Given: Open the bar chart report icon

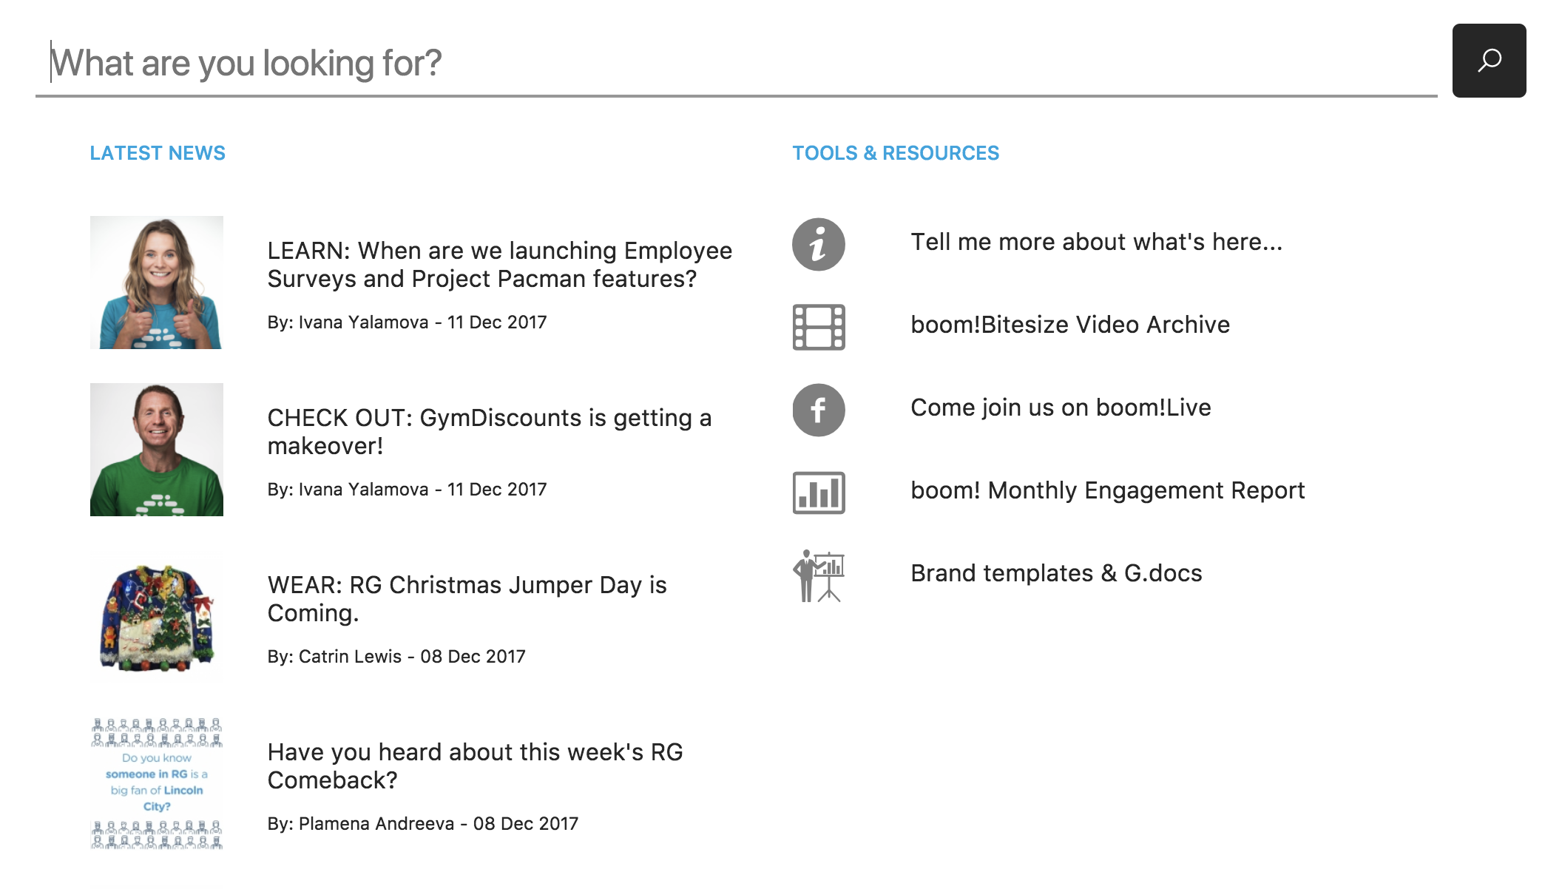Looking at the screenshot, I should pos(819,493).
